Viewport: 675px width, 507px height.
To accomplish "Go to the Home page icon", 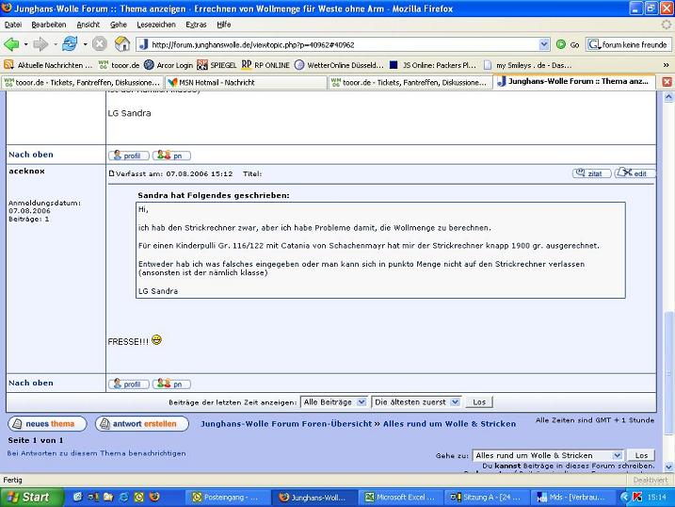I will 122,44.
